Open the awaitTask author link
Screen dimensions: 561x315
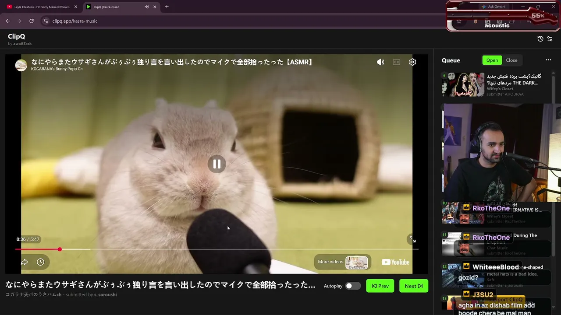click(x=22, y=44)
